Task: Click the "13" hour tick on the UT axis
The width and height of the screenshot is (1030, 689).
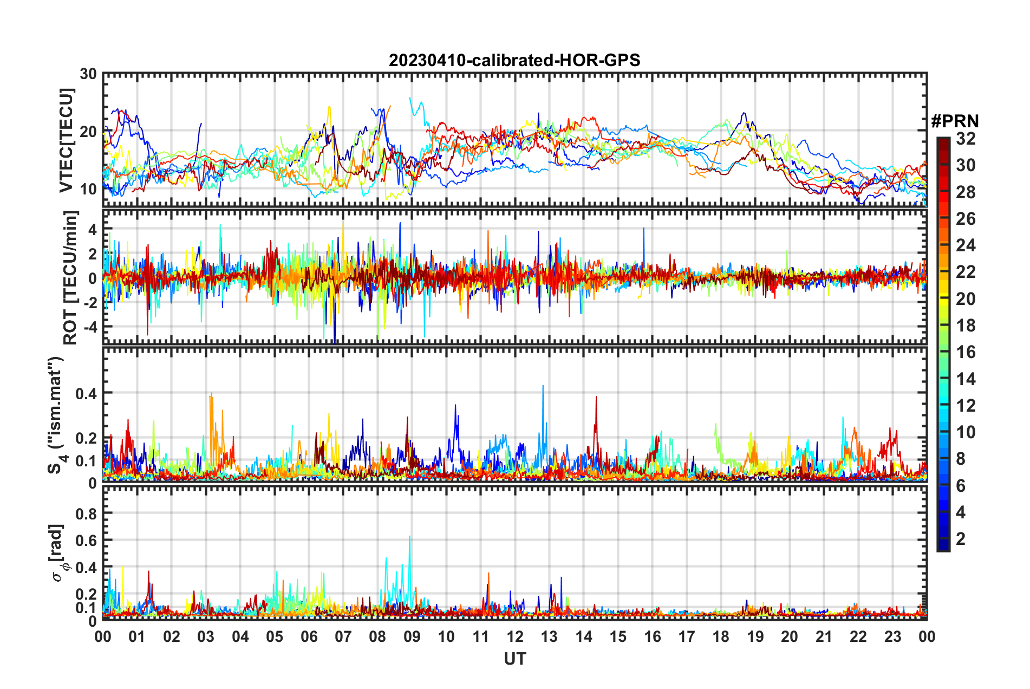Action: click(549, 636)
